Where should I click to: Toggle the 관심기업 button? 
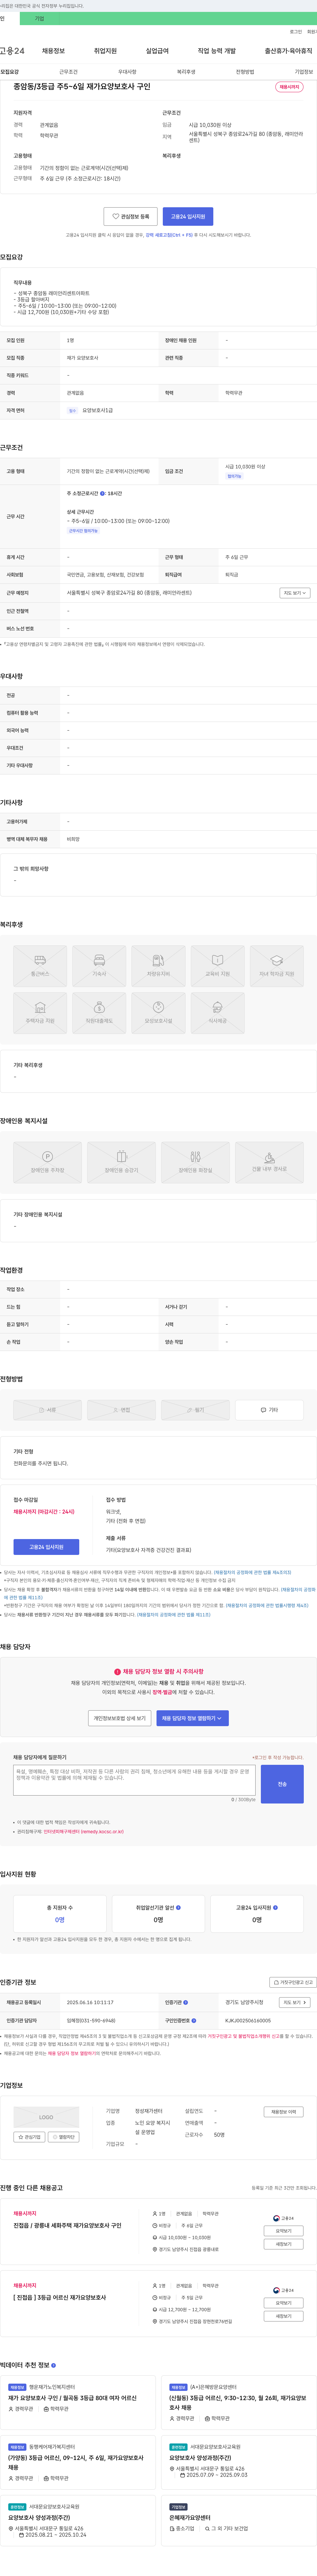tap(29, 2137)
